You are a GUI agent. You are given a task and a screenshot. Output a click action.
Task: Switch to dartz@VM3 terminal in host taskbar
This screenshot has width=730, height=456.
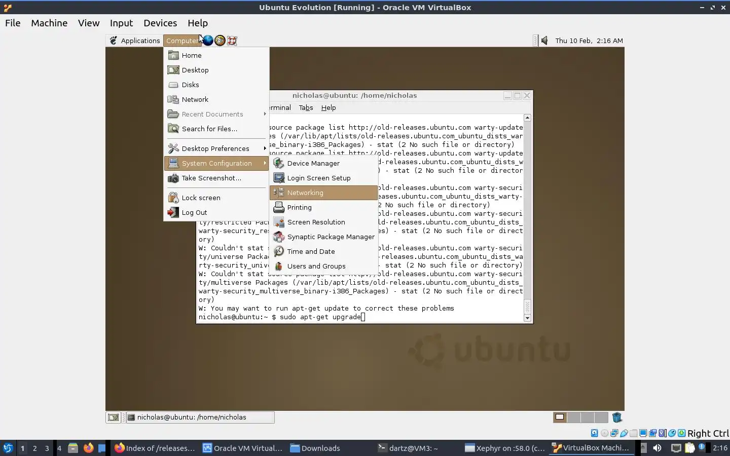[408, 448]
